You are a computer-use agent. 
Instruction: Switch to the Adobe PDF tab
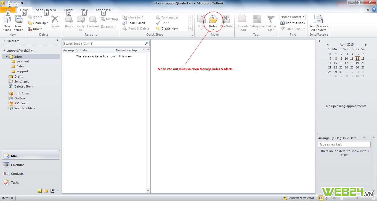[103, 10]
